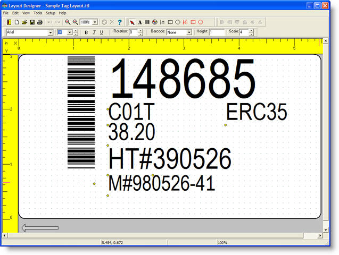Open the zoom percentage dropdown
Viewport: 339px width, 255px height.
click(x=95, y=22)
